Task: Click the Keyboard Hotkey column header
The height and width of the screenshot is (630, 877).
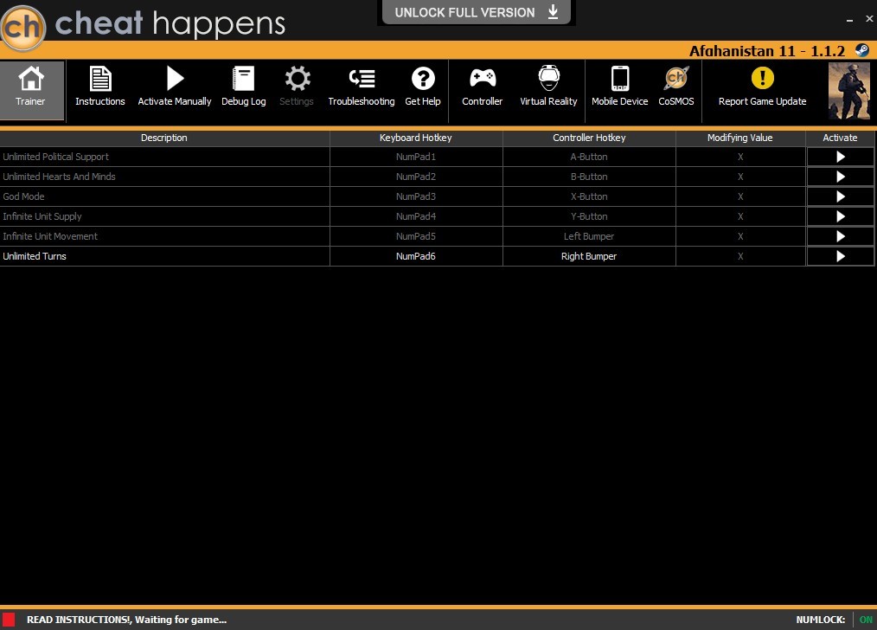Action: tap(416, 138)
